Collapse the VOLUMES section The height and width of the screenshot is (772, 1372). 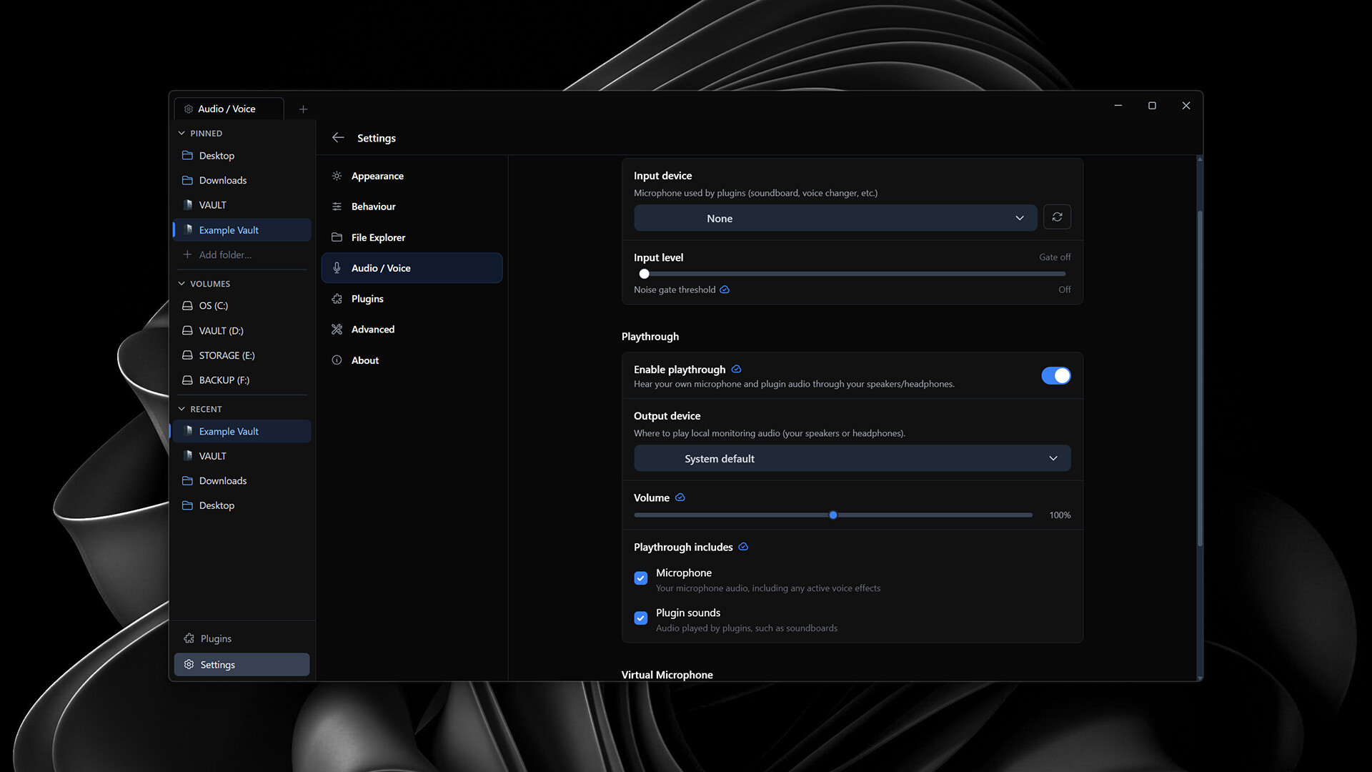coord(182,284)
